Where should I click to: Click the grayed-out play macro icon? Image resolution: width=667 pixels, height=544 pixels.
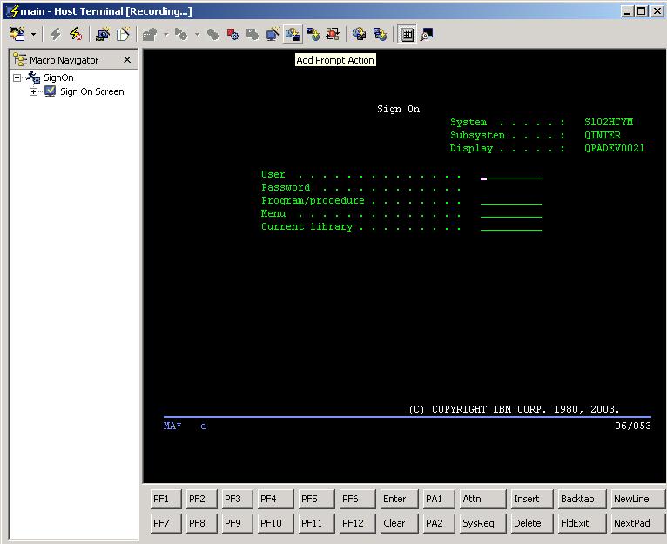click(x=150, y=34)
